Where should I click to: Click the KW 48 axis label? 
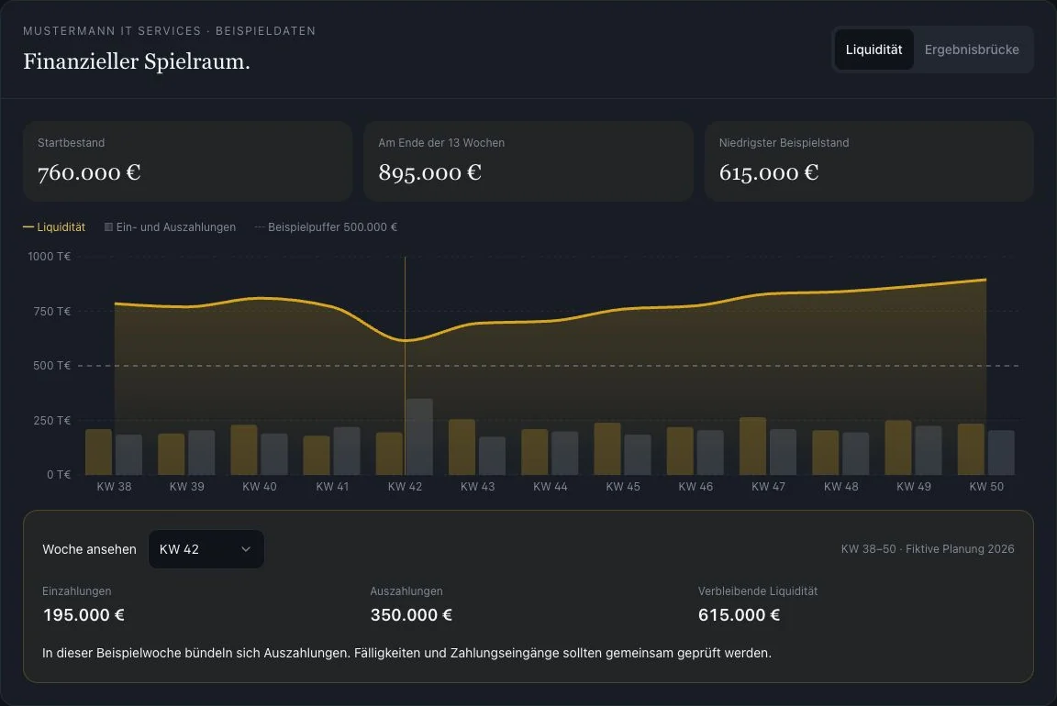coord(841,486)
